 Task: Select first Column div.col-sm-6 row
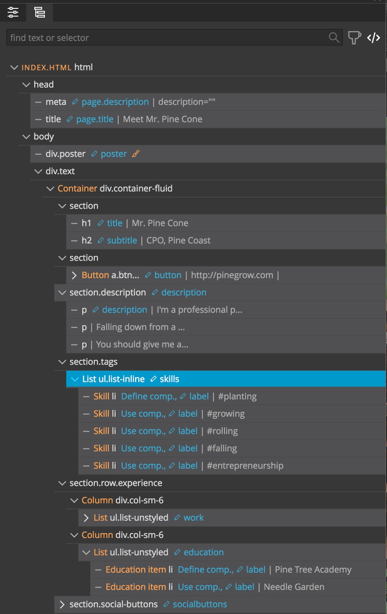(x=226, y=500)
